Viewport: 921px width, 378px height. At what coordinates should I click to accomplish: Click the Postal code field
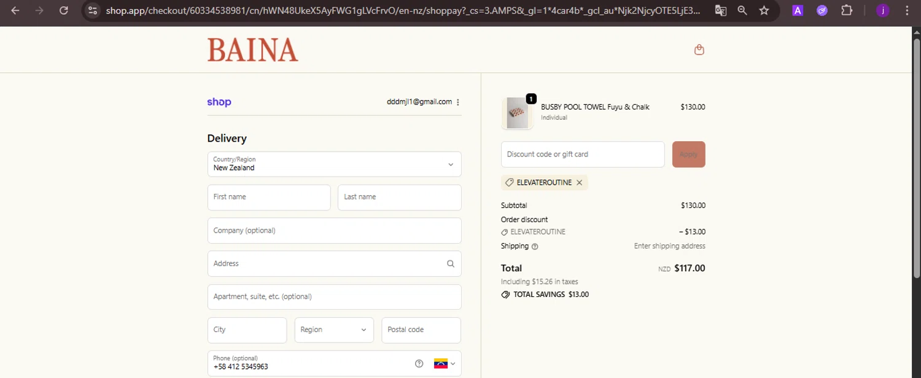pos(421,330)
